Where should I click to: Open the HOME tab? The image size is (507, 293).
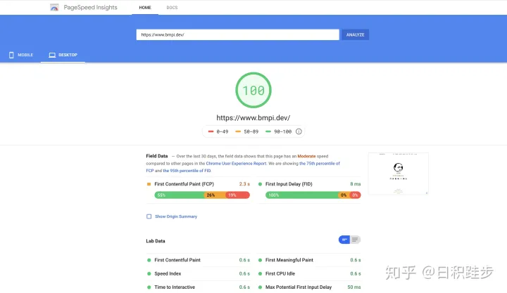tap(145, 8)
